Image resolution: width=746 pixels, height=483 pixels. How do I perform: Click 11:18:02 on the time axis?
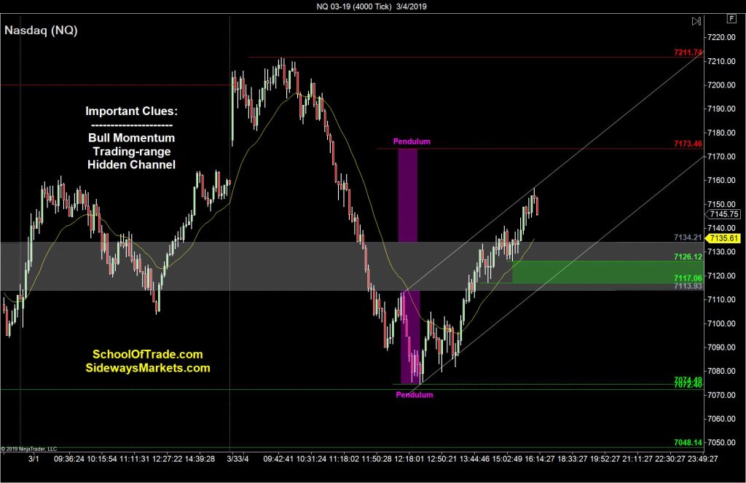tap(344, 459)
